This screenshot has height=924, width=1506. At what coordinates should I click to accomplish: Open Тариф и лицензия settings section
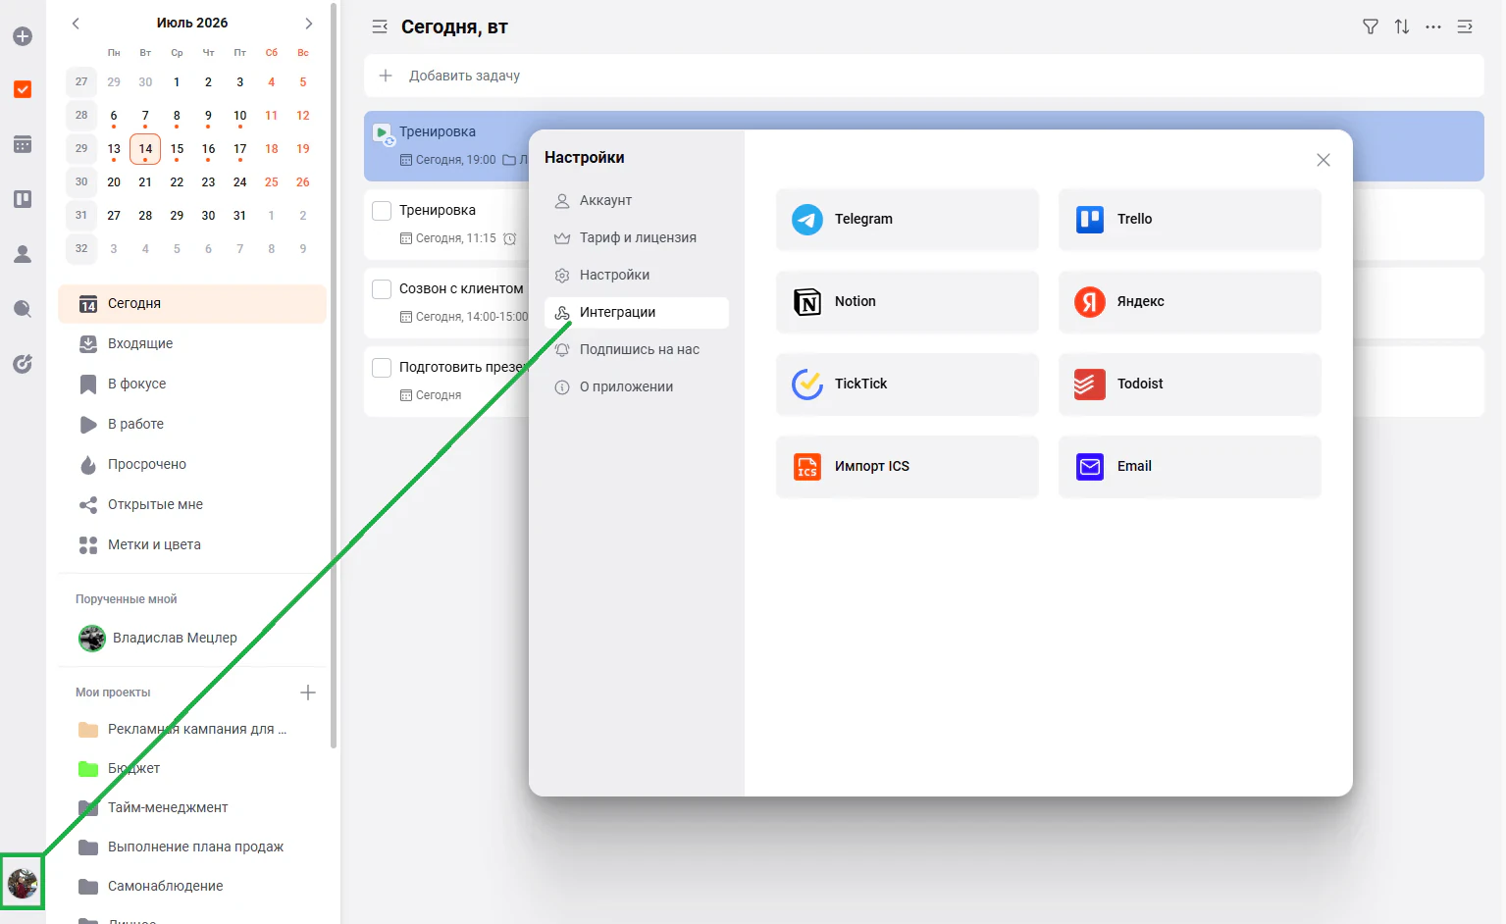pyautogui.click(x=637, y=237)
